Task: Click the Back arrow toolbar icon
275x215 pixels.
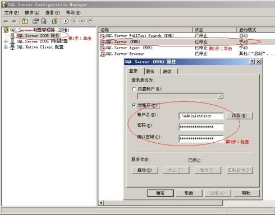Action: [6, 21]
